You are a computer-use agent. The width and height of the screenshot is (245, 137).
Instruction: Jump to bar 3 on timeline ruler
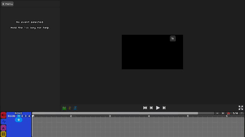(x=110, y=116)
